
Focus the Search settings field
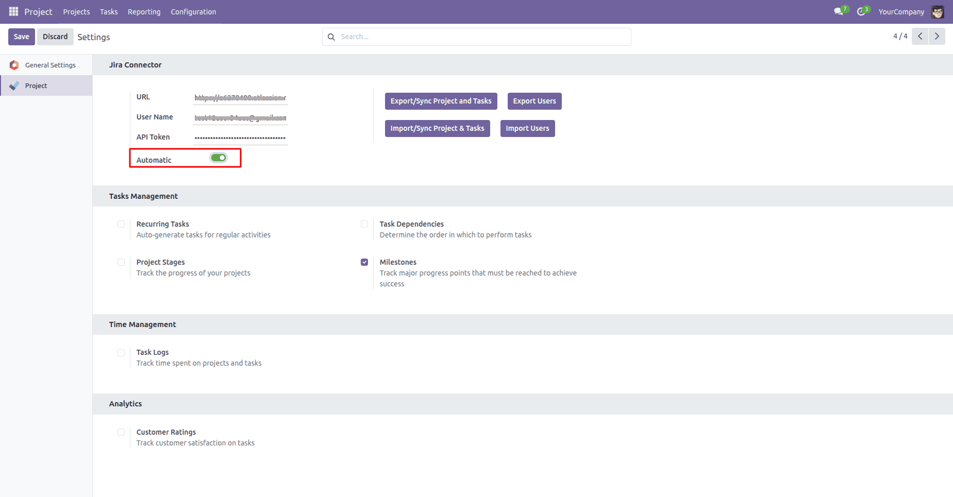(x=477, y=37)
